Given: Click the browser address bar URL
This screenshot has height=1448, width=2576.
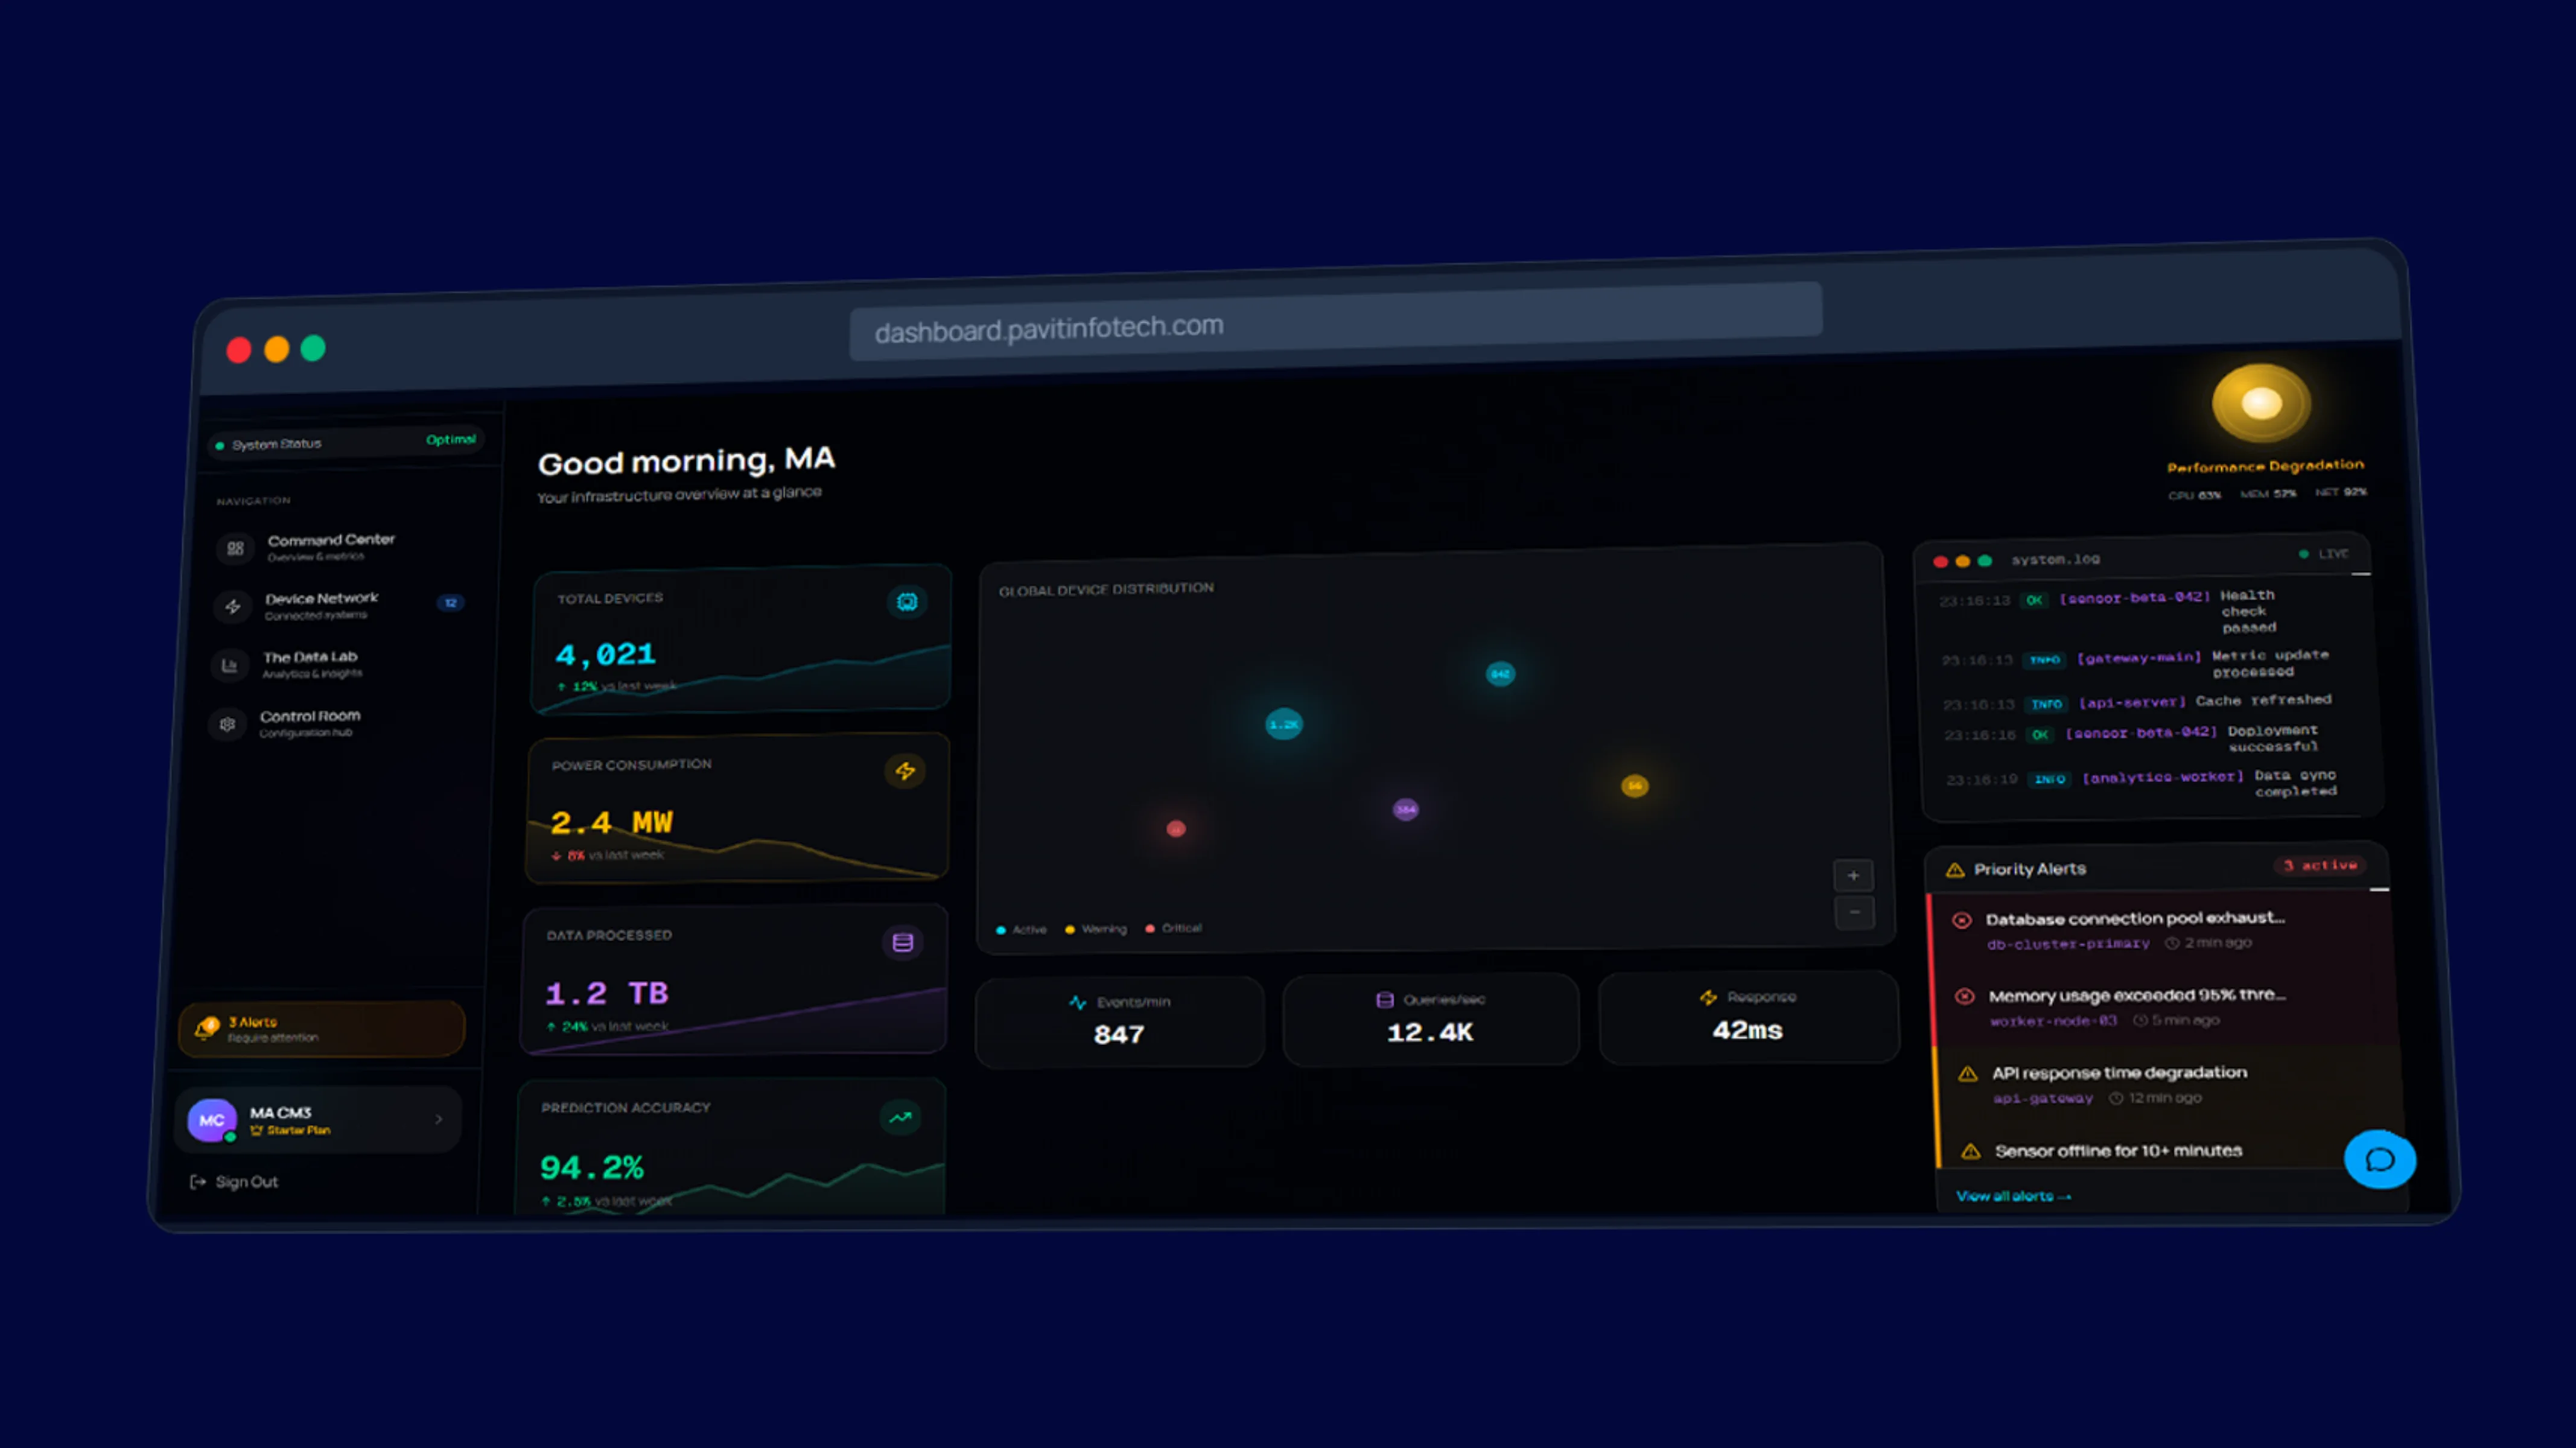Looking at the screenshot, I should (1335, 321).
